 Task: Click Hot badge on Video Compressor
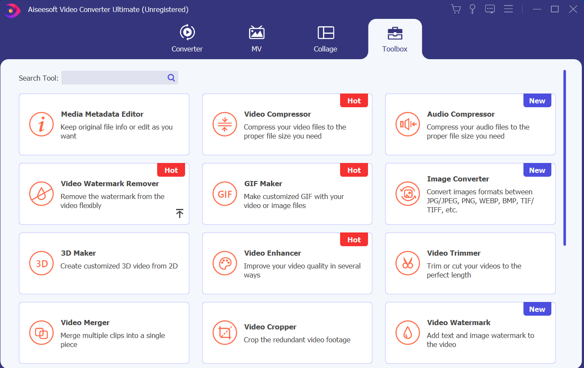(x=354, y=101)
